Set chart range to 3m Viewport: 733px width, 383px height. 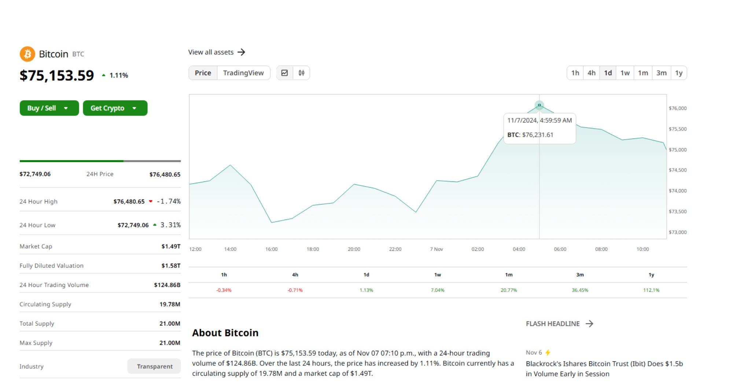[662, 73]
